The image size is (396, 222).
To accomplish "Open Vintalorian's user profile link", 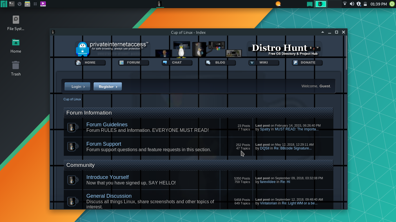I will coord(268,203).
